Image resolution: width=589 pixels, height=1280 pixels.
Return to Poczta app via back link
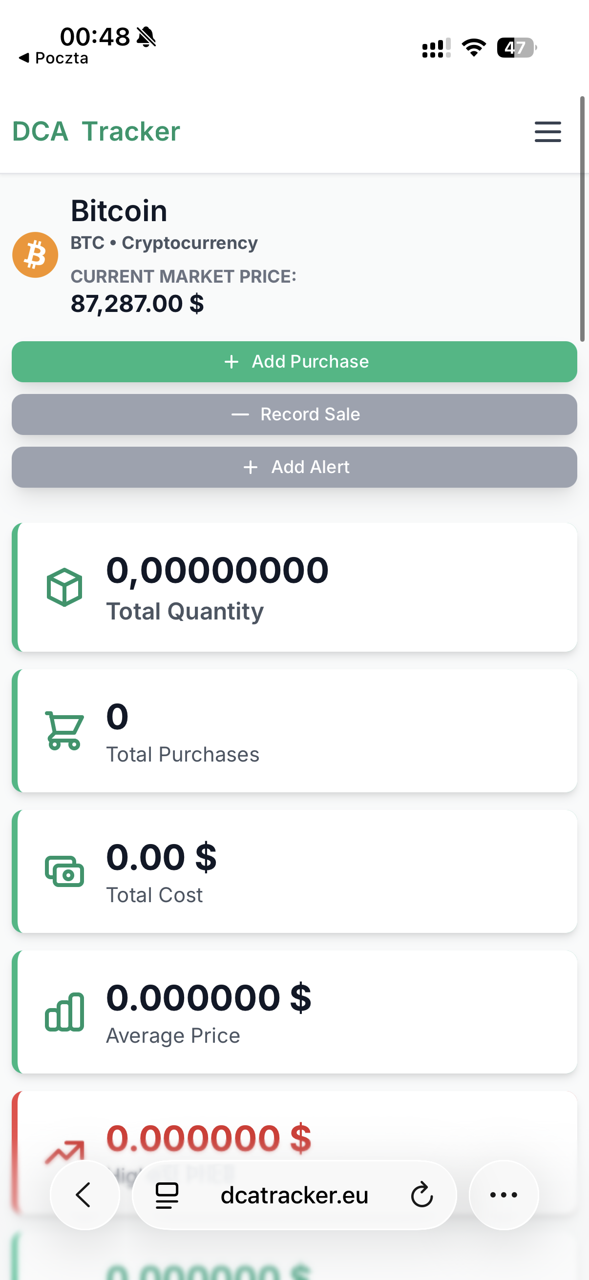(x=54, y=58)
